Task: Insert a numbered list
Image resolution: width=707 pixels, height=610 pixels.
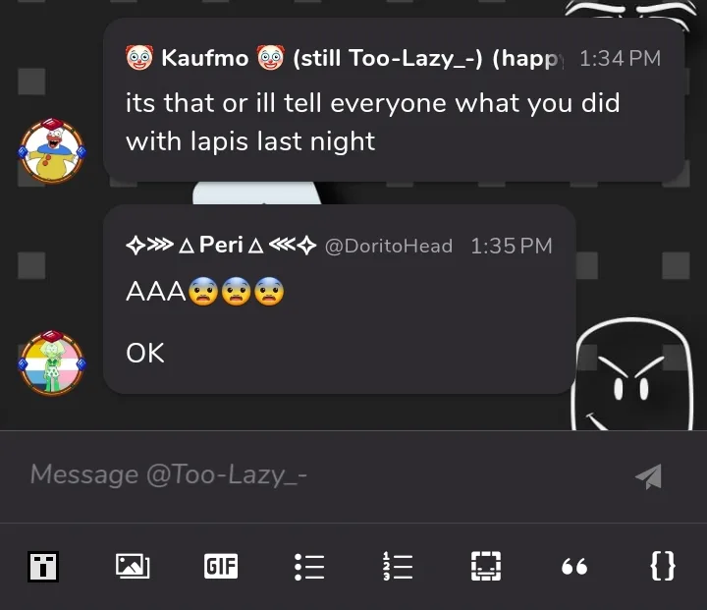Action: pyautogui.click(x=398, y=566)
